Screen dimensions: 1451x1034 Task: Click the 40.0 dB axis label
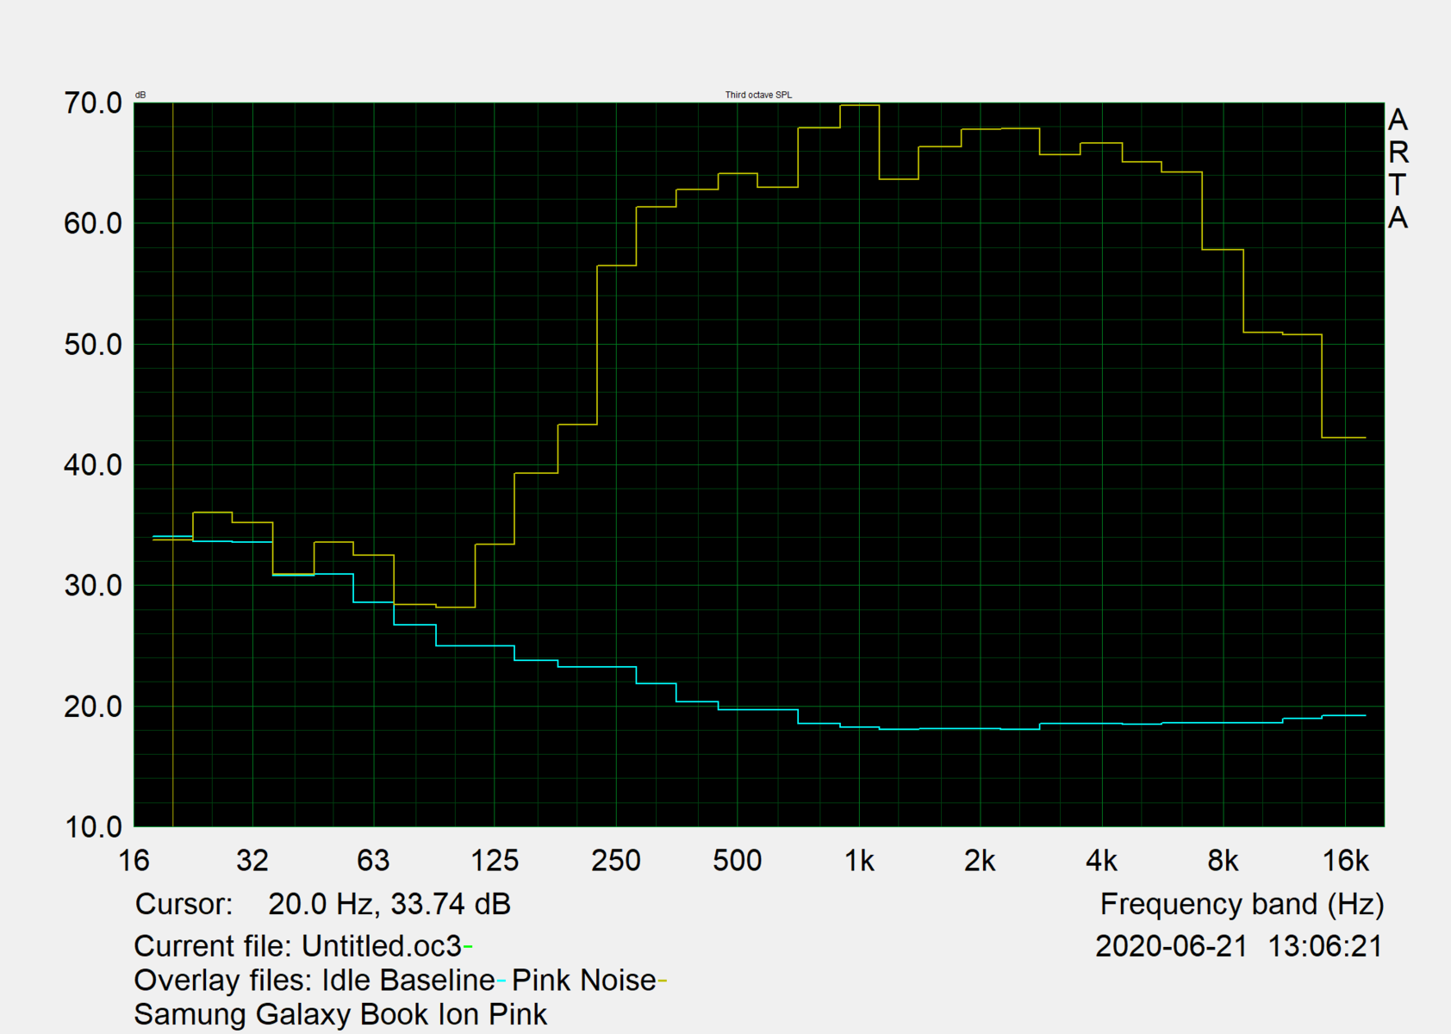(93, 465)
